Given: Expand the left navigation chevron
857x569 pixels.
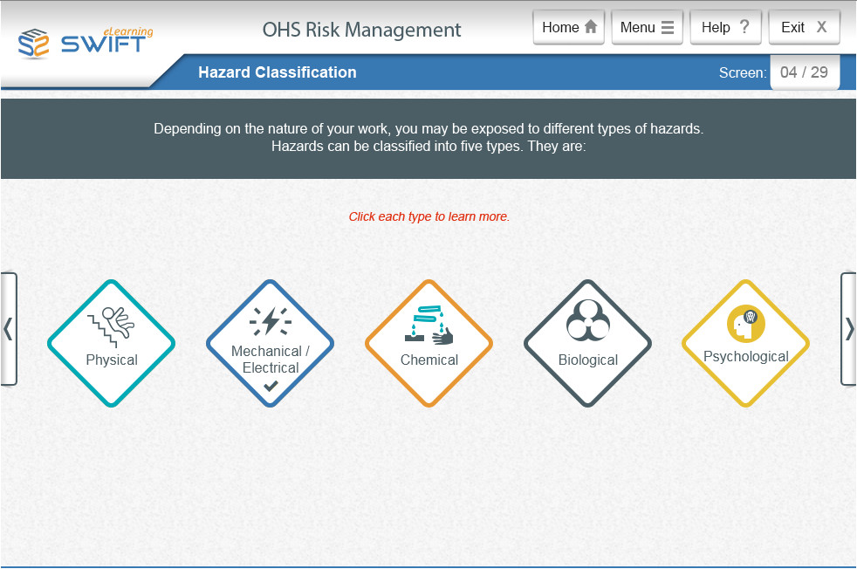Looking at the screenshot, I should point(8,329).
